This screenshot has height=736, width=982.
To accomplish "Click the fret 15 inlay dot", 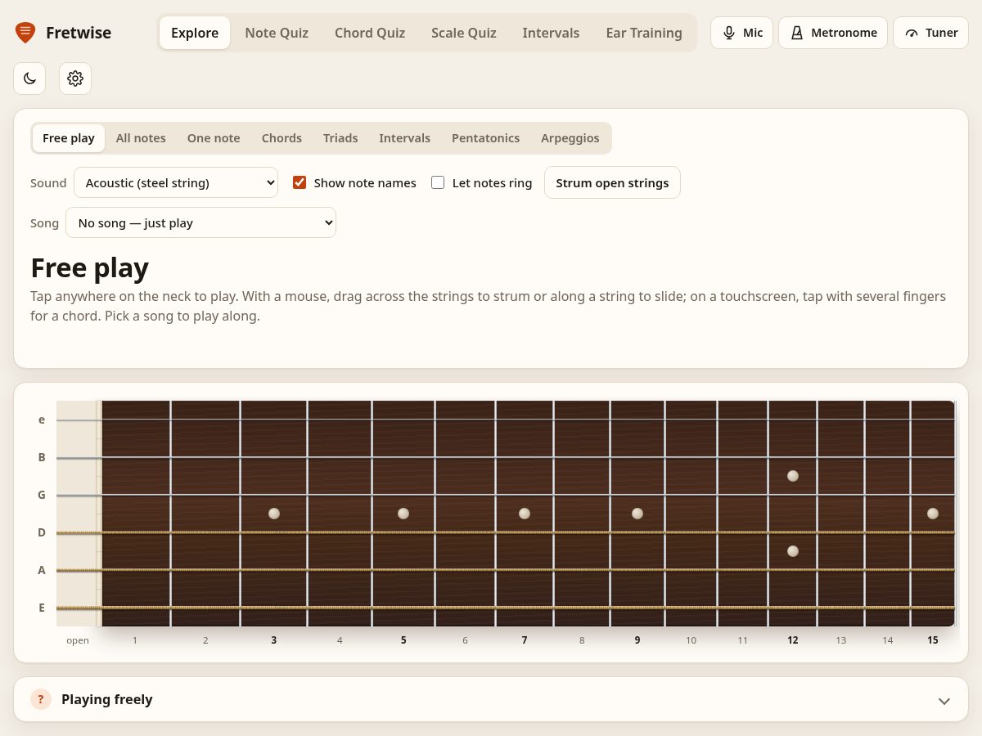I will click(x=933, y=514).
